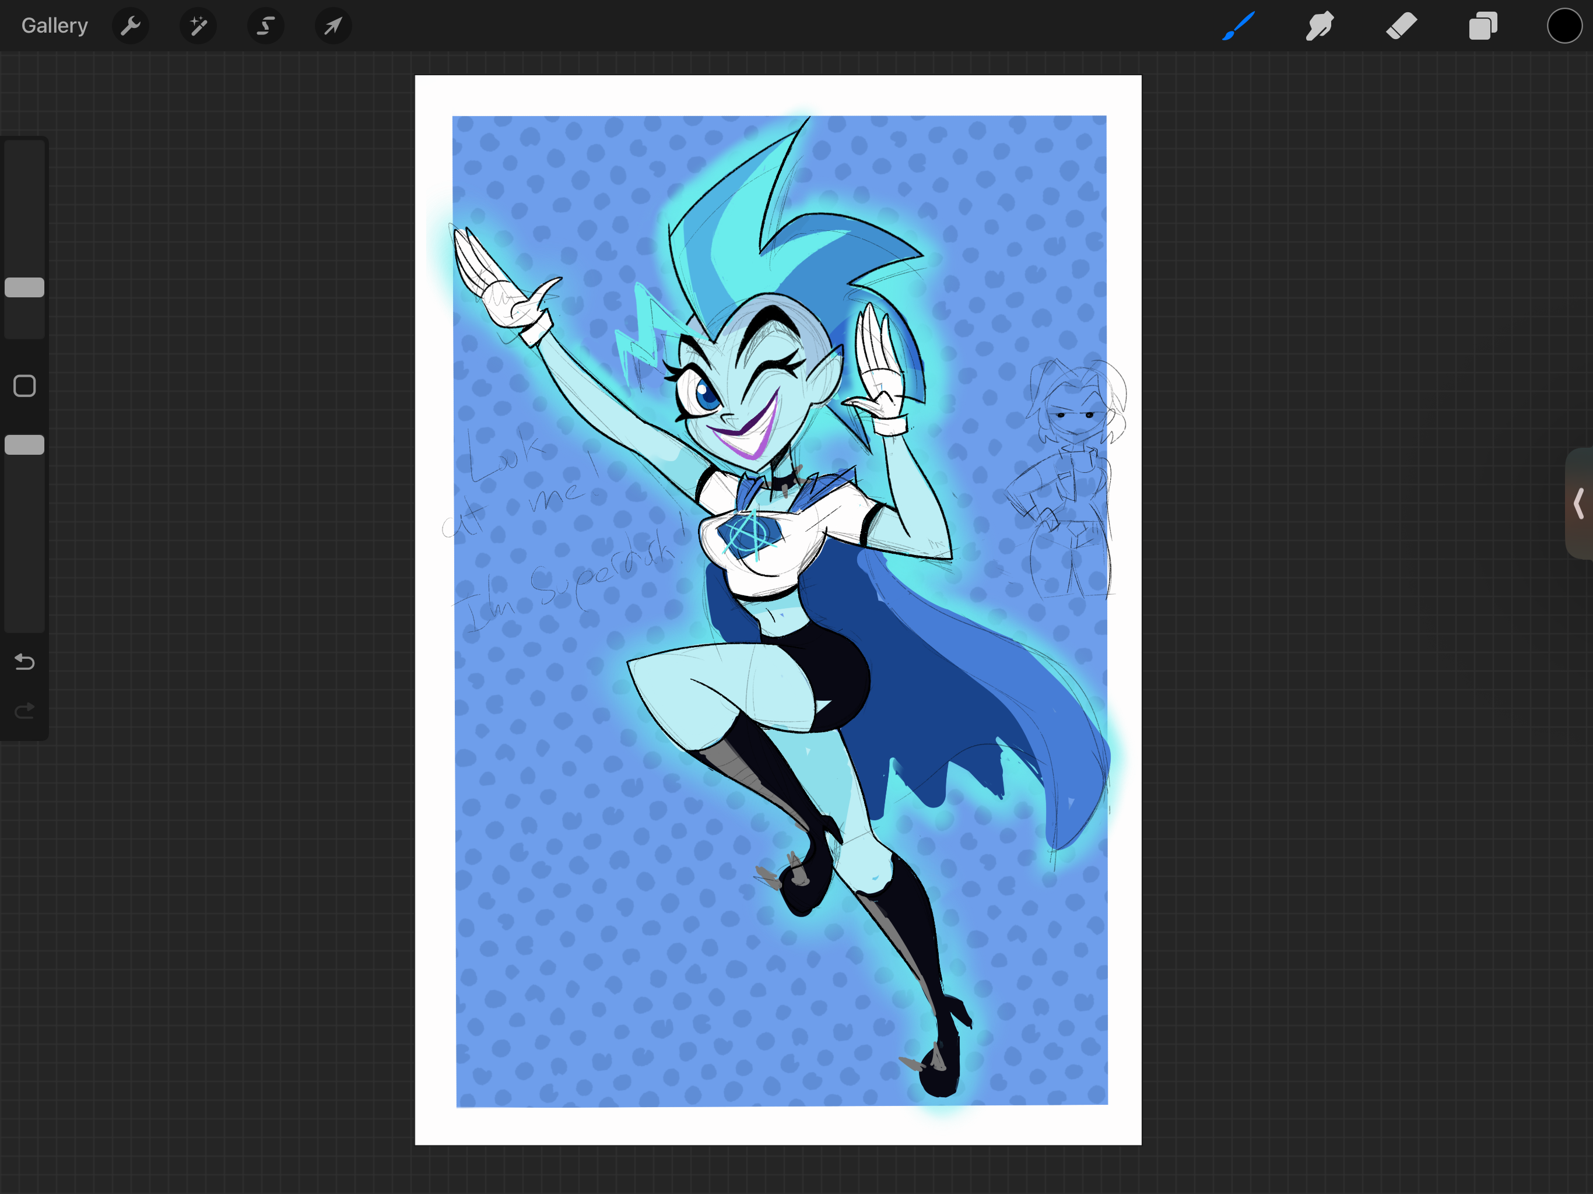Viewport: 1593px width, 1194px height.
Task: Tap the square Modify button in sidebar
Action: click(24, 386)
